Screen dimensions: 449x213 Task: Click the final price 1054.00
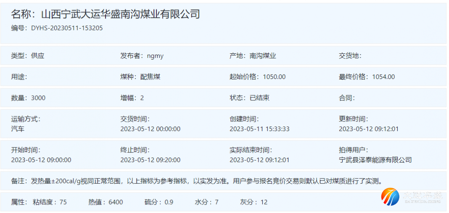point(383,77)
